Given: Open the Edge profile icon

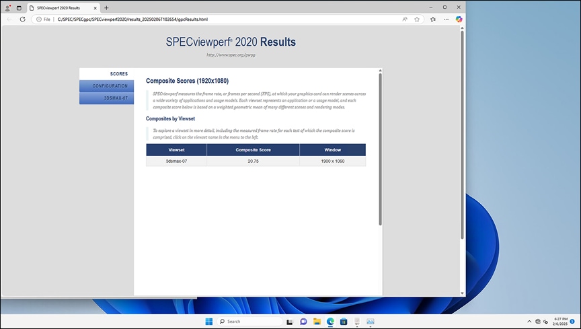Looking at the screenshot, I should click(7, 8).
